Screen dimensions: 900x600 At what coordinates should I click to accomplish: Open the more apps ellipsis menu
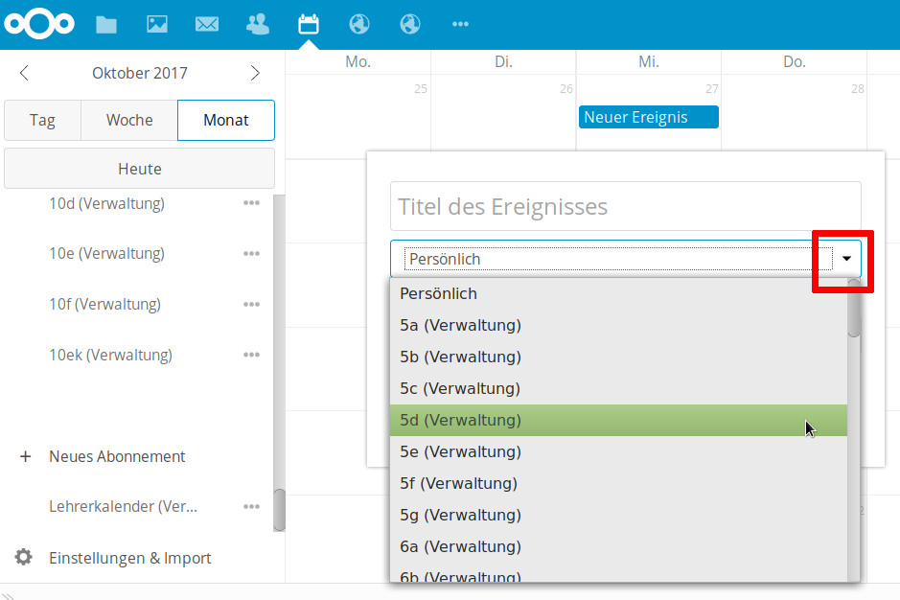[460, 24]
